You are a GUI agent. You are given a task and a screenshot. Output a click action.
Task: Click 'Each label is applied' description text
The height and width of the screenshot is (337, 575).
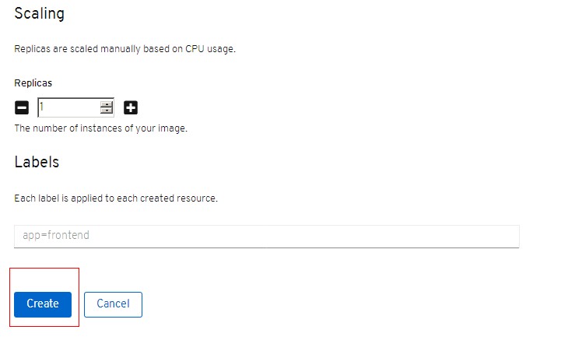pyautogui.click(x=116, y=198)
